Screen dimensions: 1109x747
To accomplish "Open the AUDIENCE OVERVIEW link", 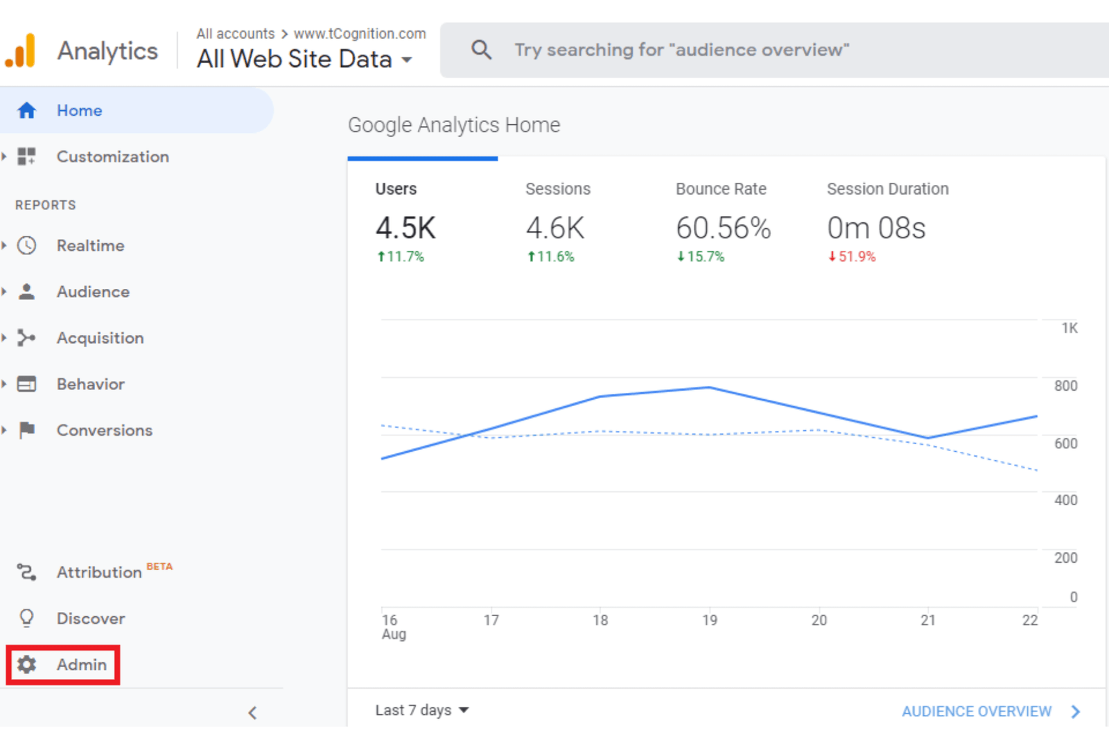I will pyautogui.click(x=977, y=712).
